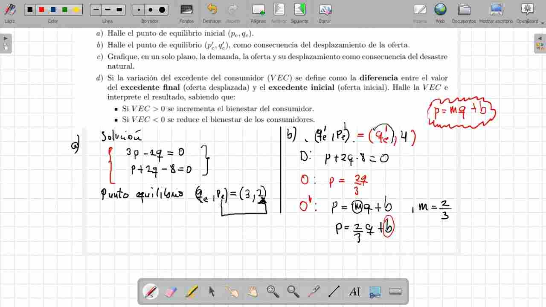Select the eraser tool in stylus palette
Screen dimensions: 546x307
pyautogui.click(x=170, y=292)
